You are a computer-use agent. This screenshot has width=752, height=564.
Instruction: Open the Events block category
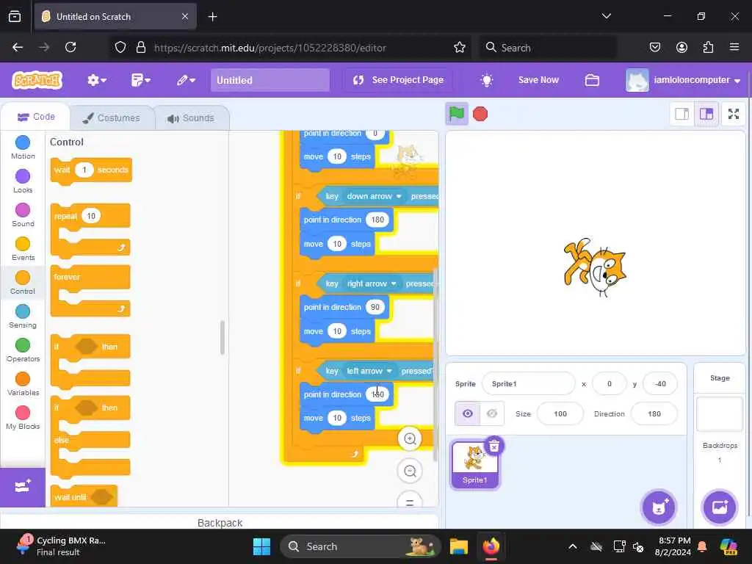click(23, 248)
